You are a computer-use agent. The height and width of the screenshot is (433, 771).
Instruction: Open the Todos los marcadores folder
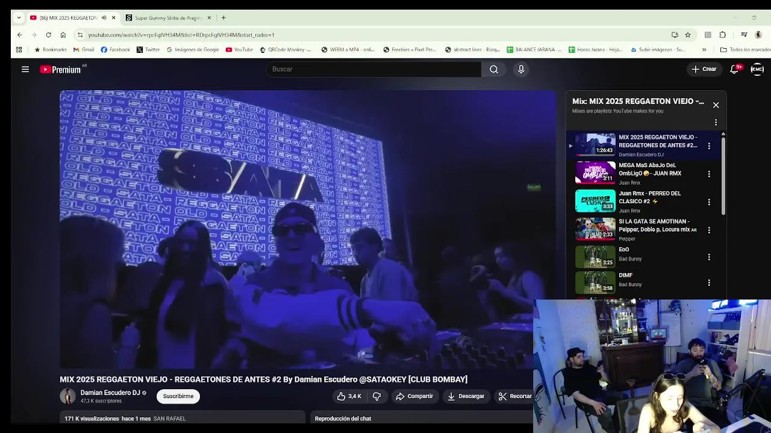click(x=745, y=50)
